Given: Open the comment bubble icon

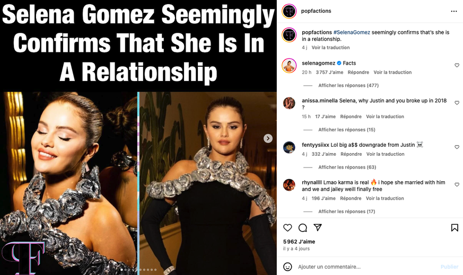Looking at the screenshot, I should coord(303,227).
